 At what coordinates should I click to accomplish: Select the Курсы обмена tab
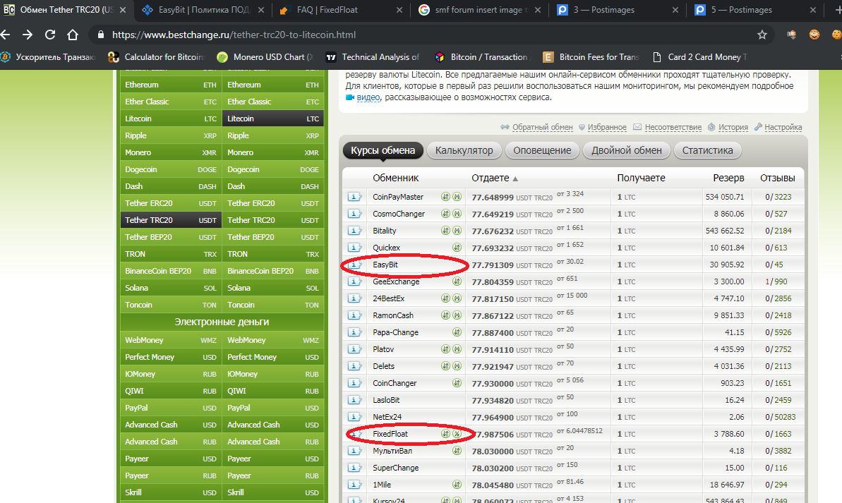pyautogui.click(x=383, y=150)
